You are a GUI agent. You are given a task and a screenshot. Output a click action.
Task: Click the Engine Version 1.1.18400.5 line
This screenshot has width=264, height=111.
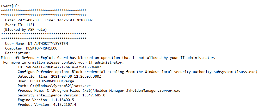(46, 100)
